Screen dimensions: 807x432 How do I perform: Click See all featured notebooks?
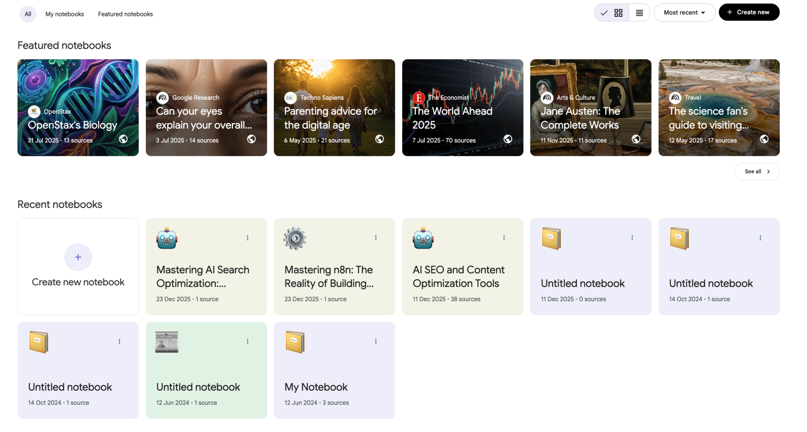(756, 171)
